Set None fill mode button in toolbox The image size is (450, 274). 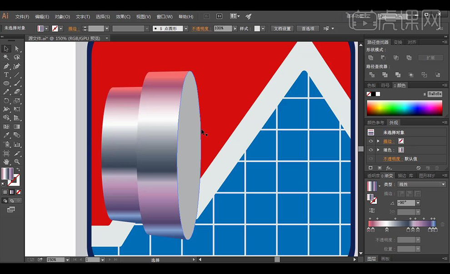click(18, 192)
